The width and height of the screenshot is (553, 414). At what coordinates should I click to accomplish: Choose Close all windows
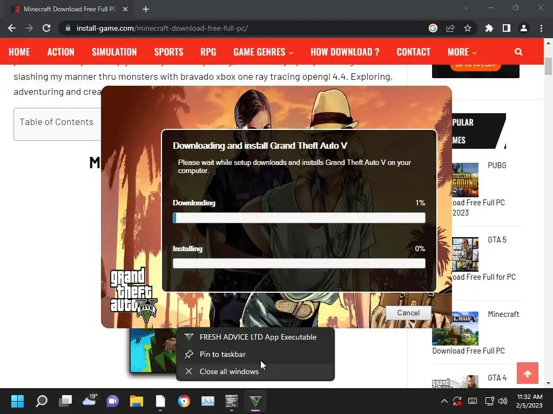coord(255,371)
